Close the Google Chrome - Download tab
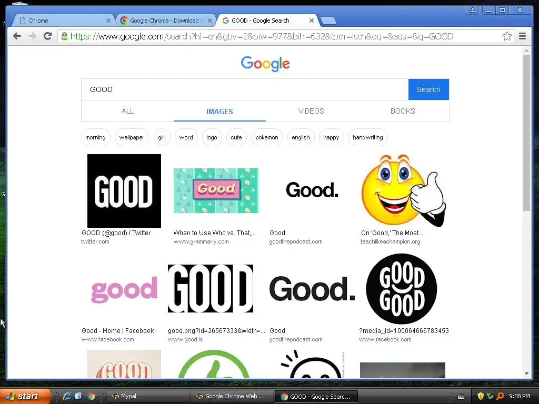The image size is (539, 404). pos(210,21)
